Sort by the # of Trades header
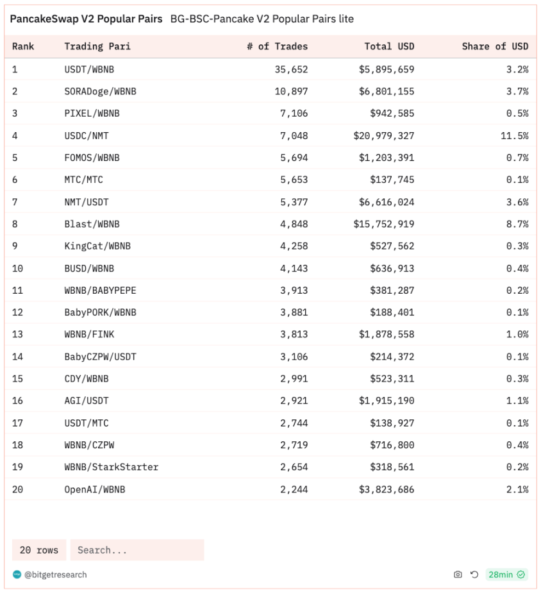This screenshot has height=592, width=541. [278, 46]
